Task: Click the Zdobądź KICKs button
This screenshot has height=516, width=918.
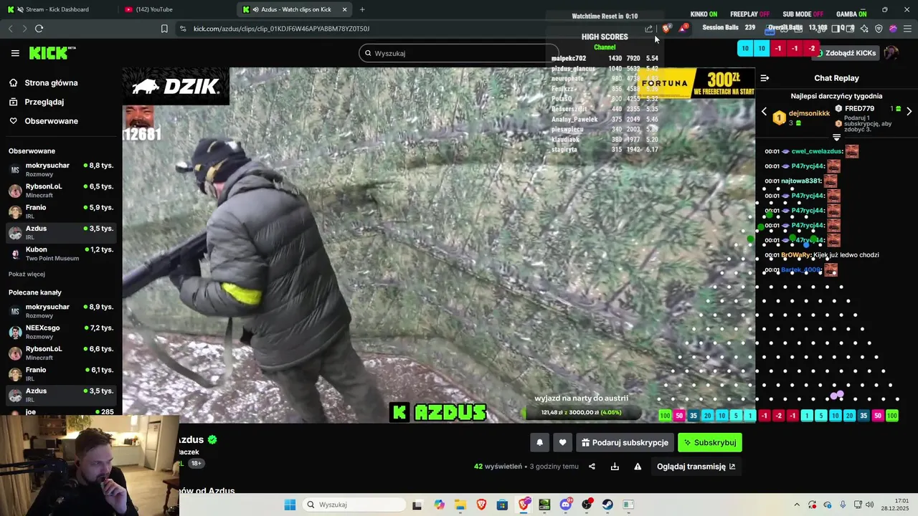Action: [x=846, y=53]
